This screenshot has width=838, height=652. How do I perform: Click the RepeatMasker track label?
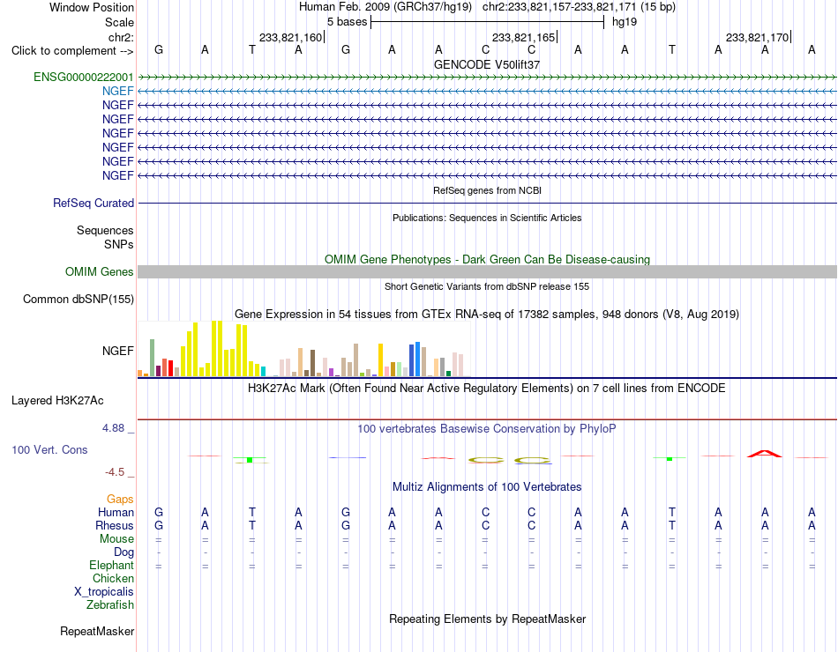[97, 631]
